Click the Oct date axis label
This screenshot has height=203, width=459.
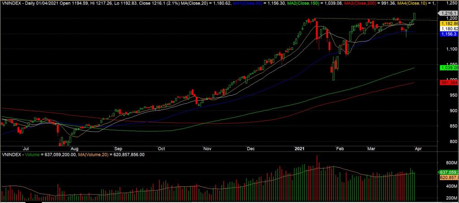(161, 148)
